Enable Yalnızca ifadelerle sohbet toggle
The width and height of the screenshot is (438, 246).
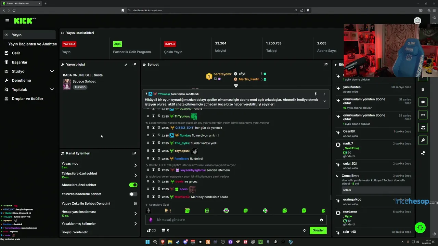tap(133, 194)
